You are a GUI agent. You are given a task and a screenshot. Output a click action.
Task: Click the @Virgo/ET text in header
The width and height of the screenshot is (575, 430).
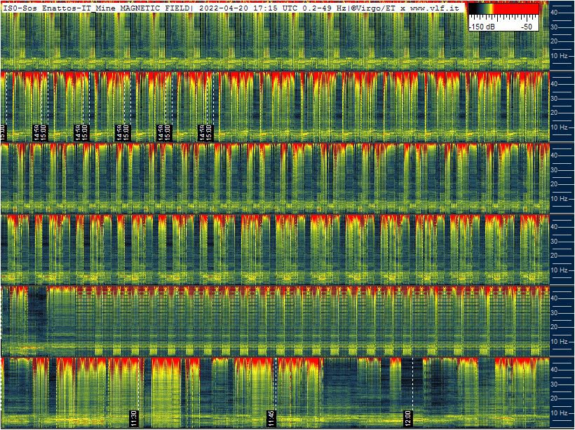click(x=374, y=6)
